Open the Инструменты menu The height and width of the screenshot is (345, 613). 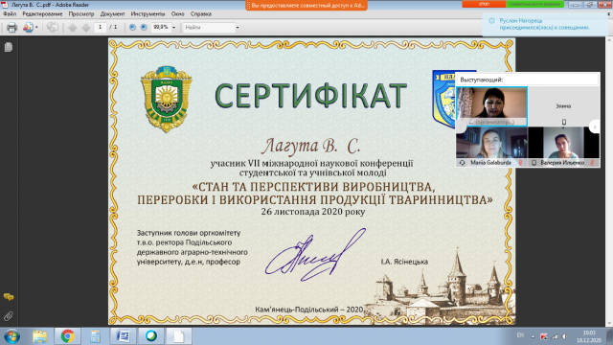(x=148, y=13)
